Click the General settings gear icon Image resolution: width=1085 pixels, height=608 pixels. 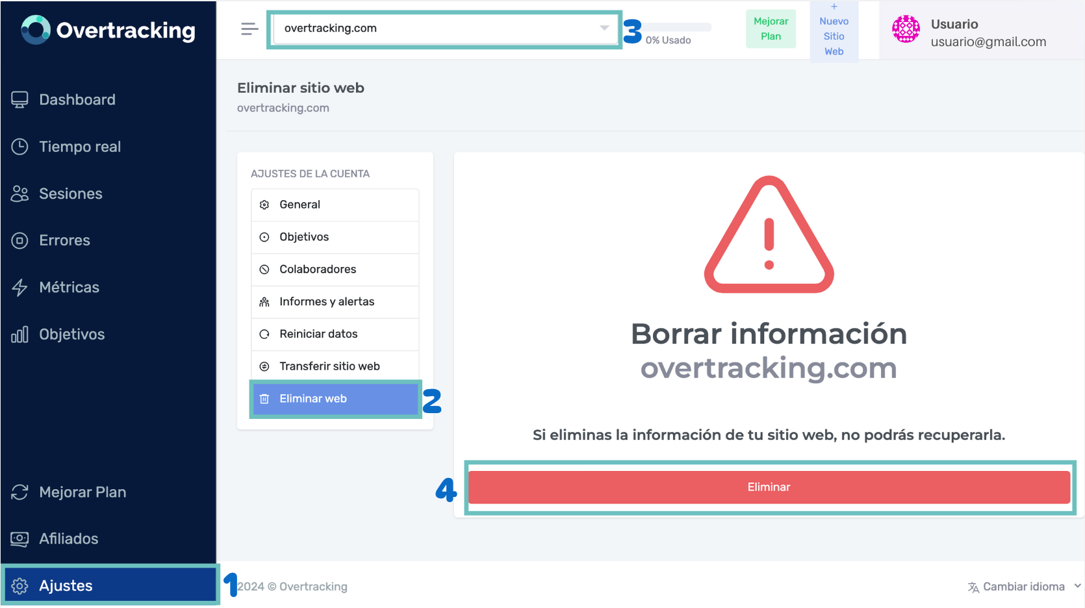click(x=264, y=205)
